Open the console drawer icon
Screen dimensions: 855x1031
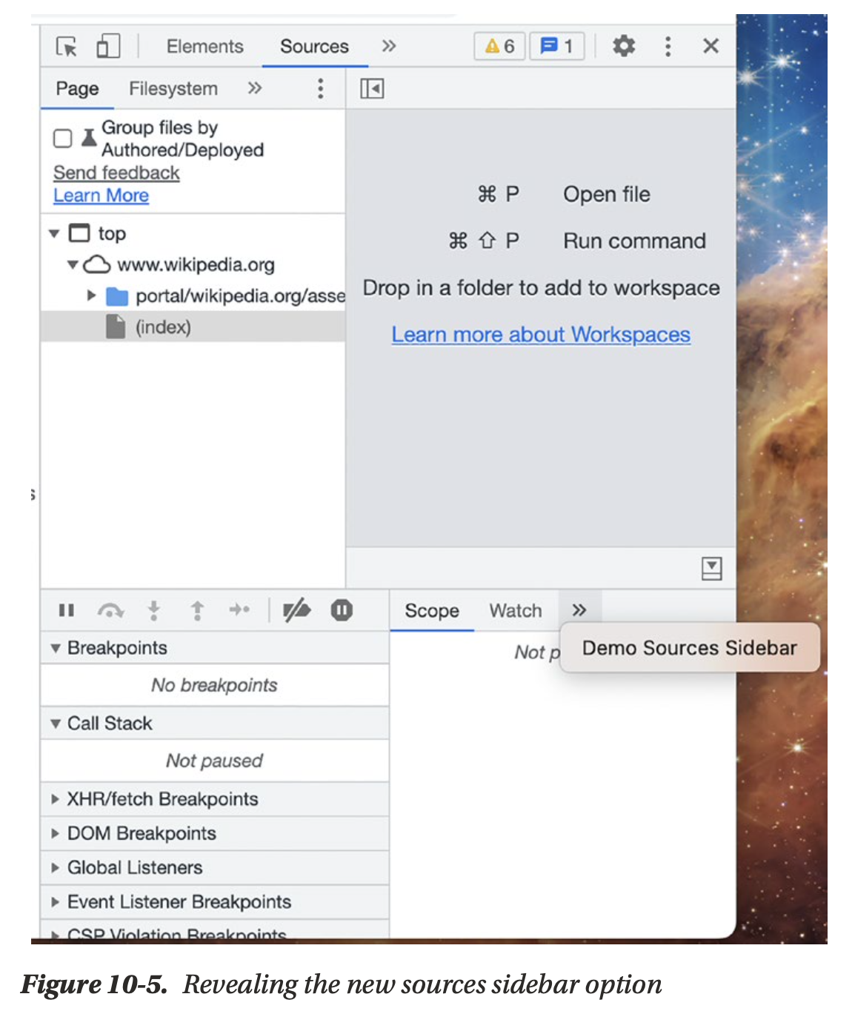click(711, 569)
